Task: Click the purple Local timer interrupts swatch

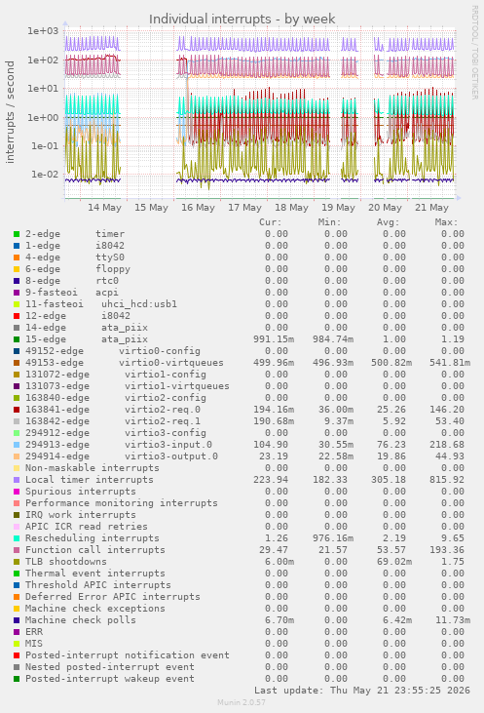Action: tap(17, 480)
